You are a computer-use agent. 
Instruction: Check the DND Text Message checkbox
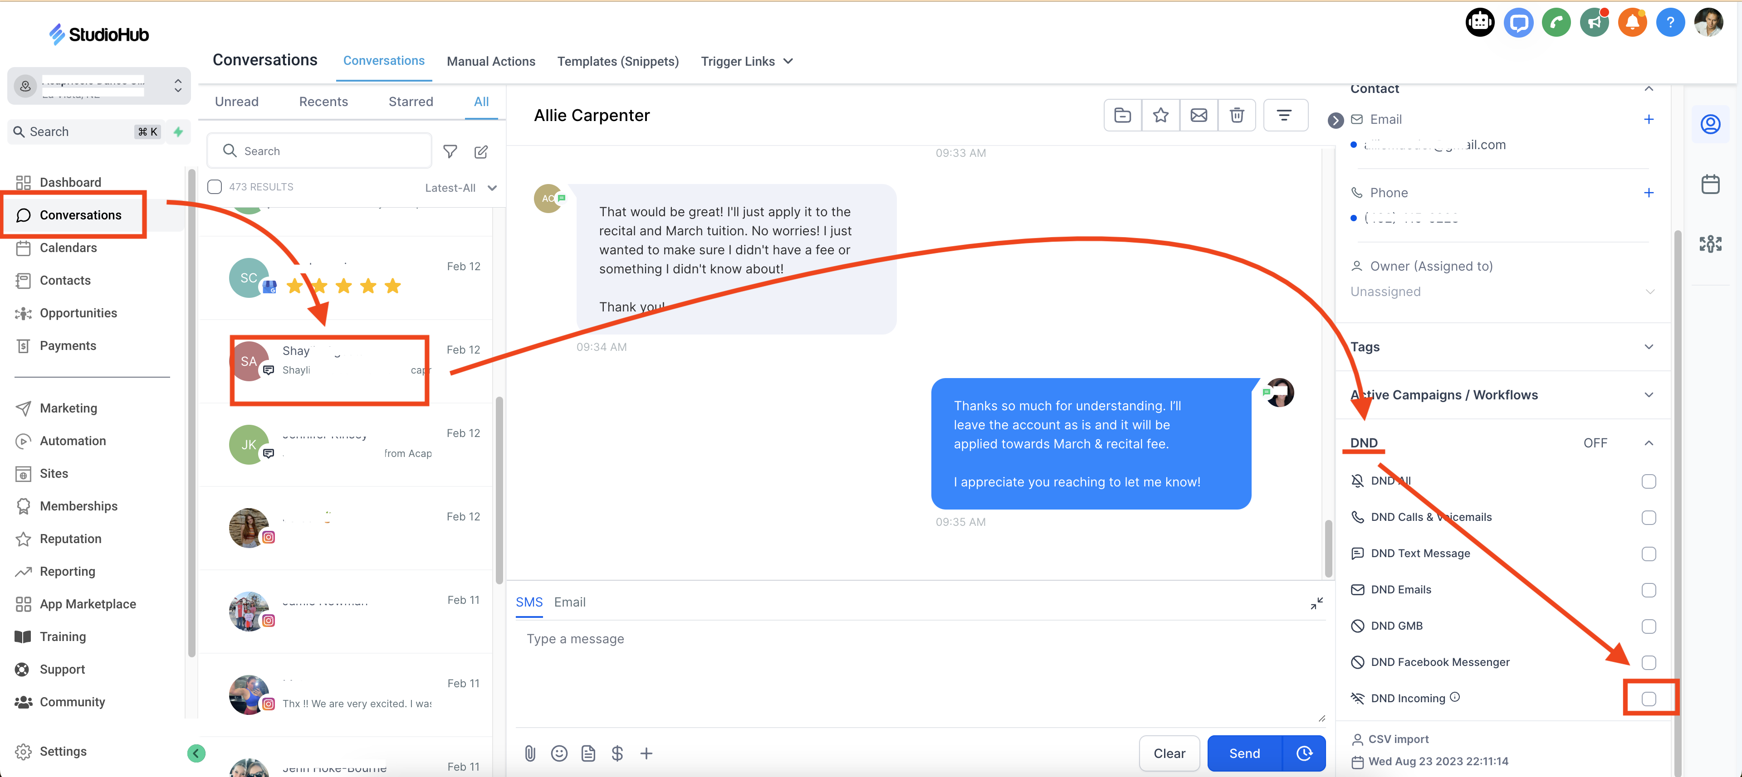1648,554
